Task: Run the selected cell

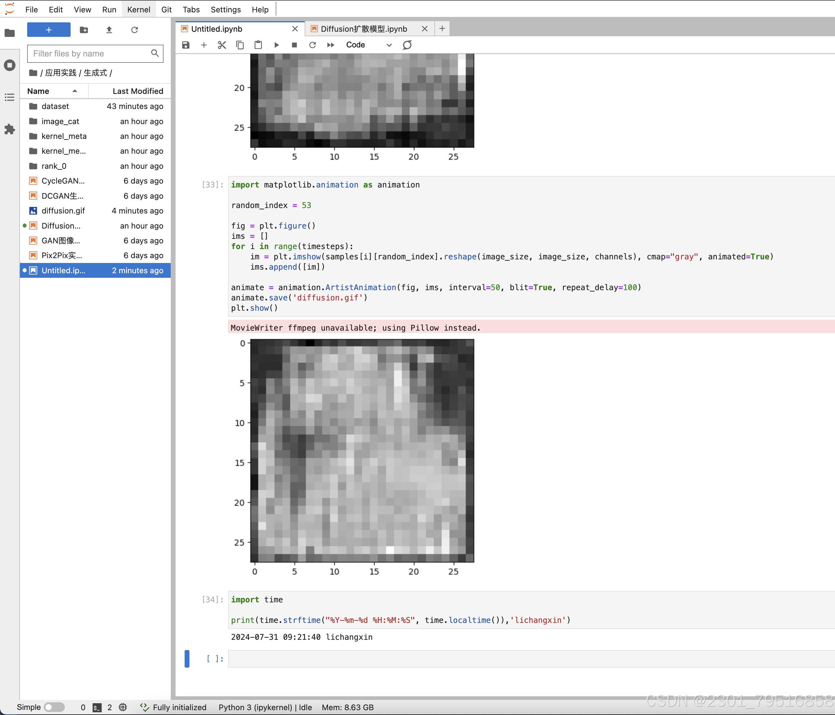Action: (x=276, y=45)
